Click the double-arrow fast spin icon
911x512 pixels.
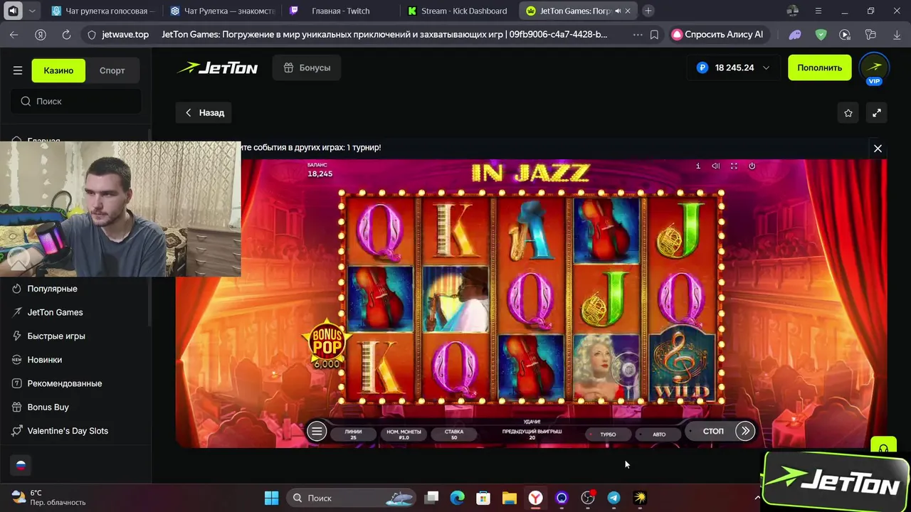[x=745, y=431]
